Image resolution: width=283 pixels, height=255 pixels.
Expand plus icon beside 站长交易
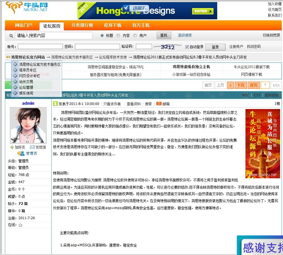point(15,82)
